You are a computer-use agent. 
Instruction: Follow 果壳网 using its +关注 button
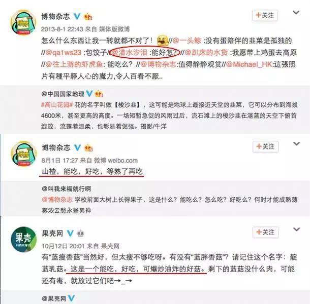[x=265, y=232]
